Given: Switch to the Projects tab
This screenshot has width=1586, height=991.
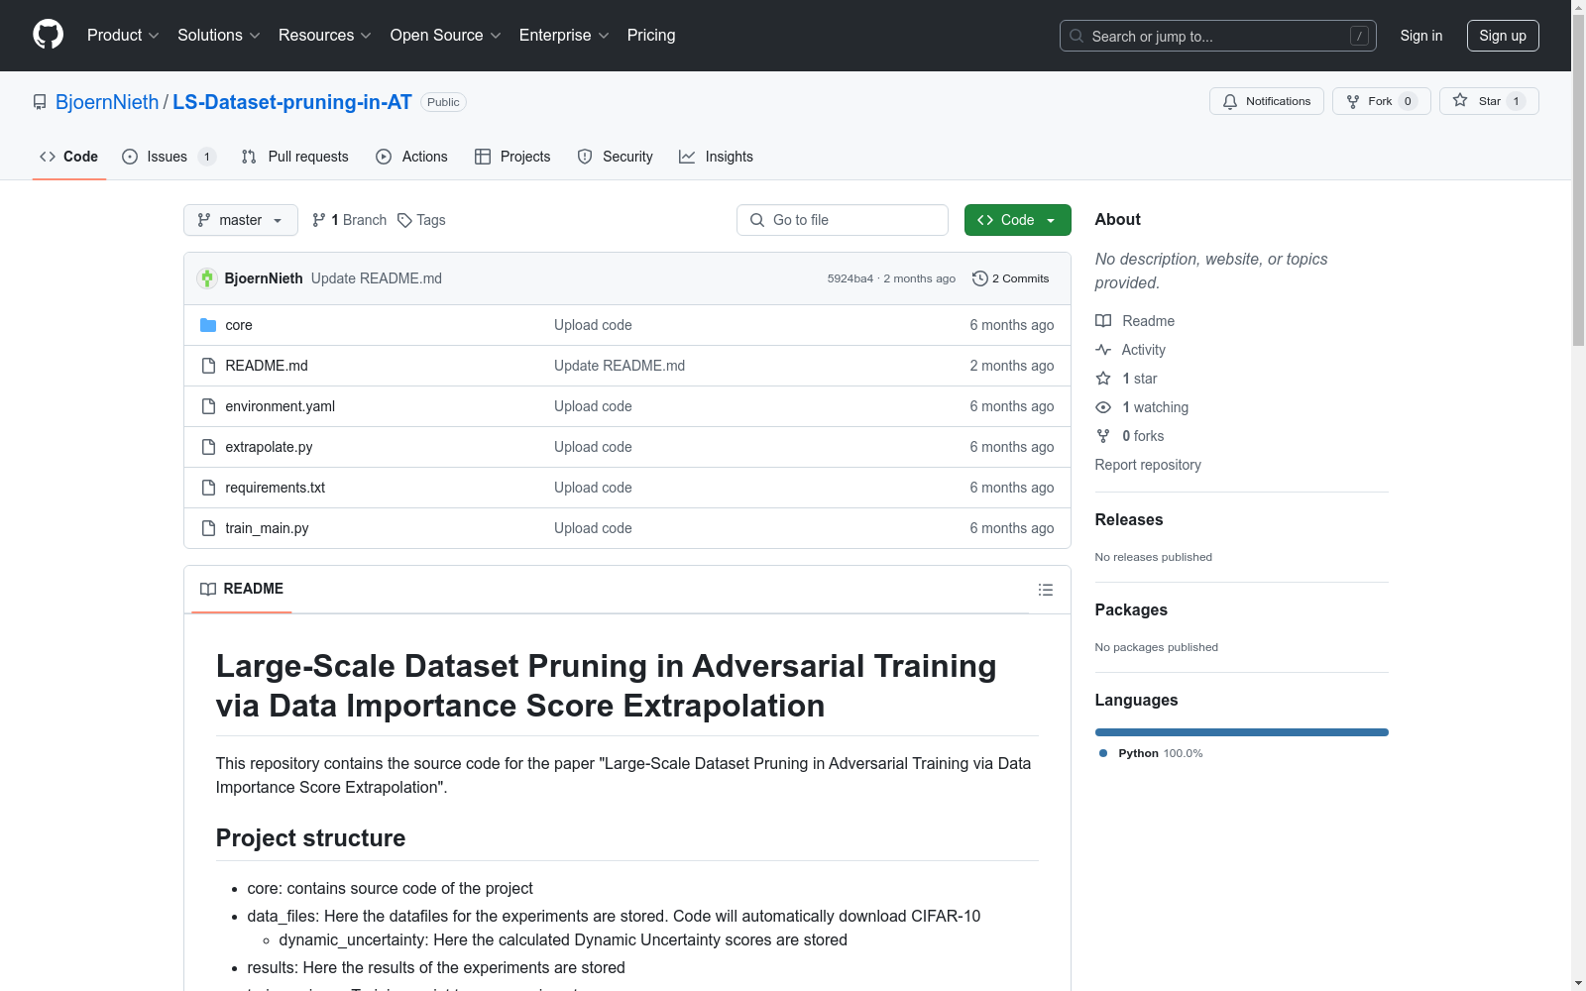Looking at the screenshot, I should 512,157.
